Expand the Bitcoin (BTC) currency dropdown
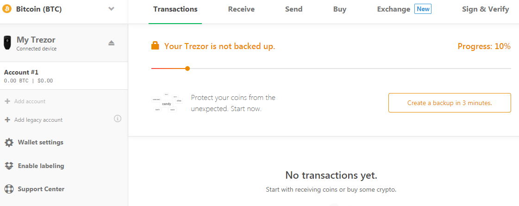Screen dimensions: 519x206 click(111, 9)
